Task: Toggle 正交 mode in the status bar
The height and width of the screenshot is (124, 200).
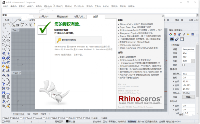Action: [x=105, y=121]
